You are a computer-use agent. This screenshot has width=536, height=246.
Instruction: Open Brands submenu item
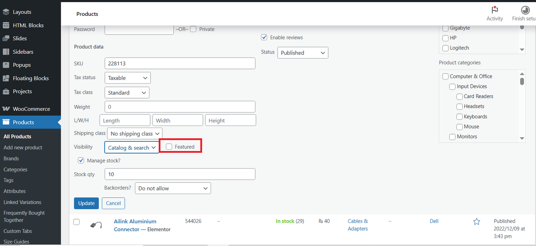[11, 159]
